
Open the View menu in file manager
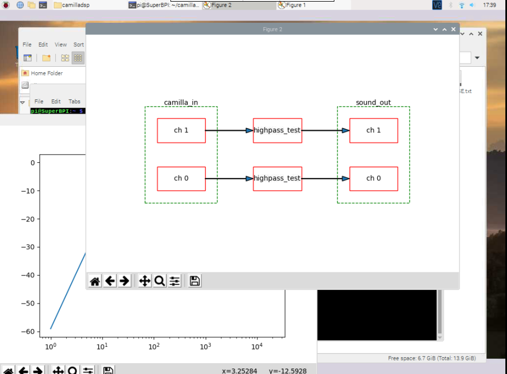tap(60, 45)
